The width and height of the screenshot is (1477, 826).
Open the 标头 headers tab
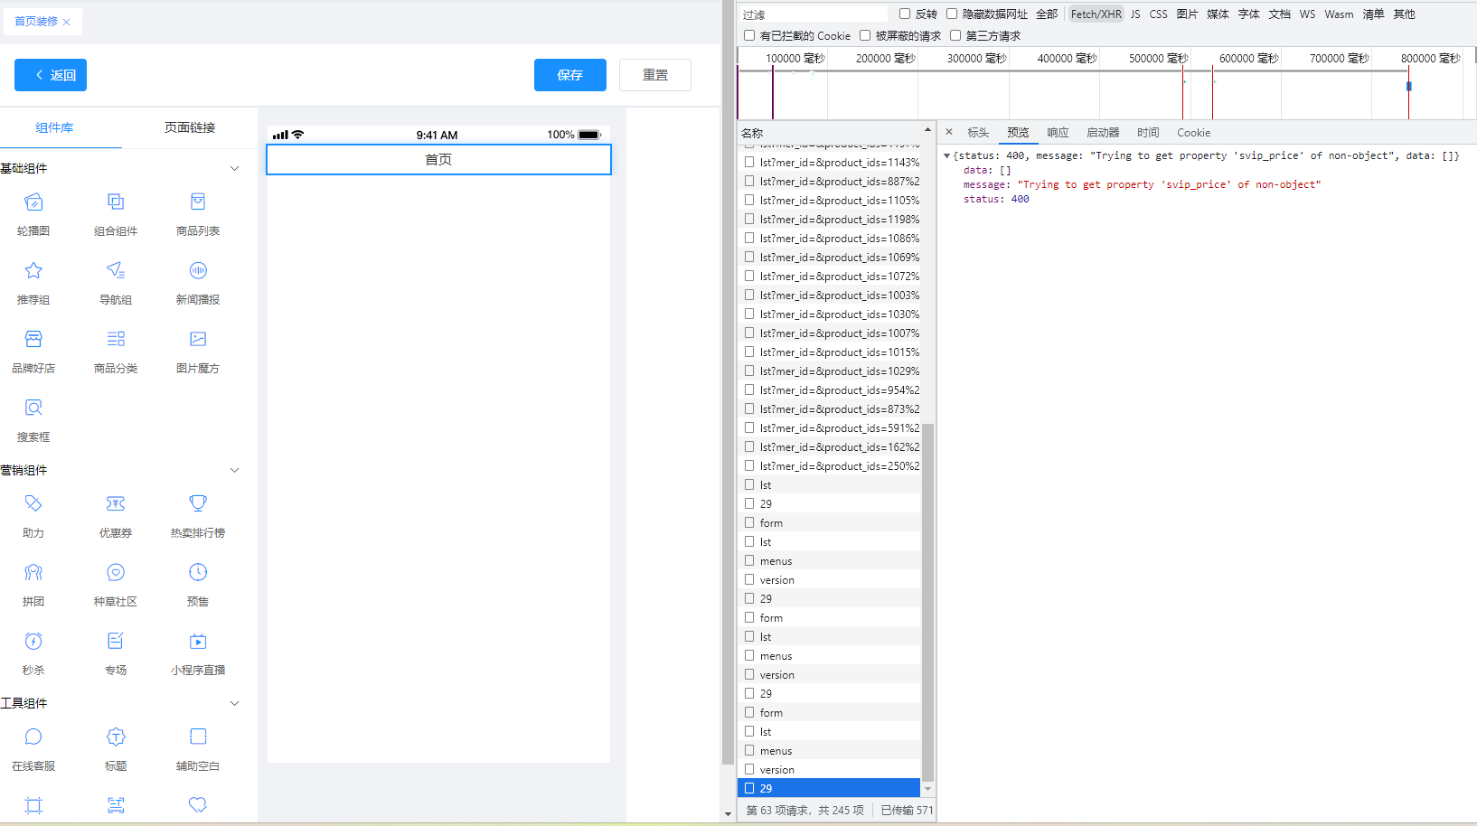[978, 133]
